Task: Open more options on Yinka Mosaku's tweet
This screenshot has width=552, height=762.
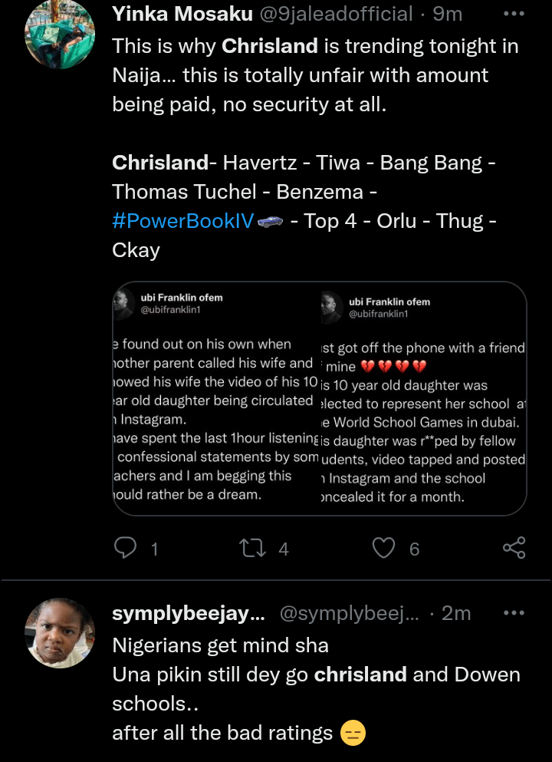Action: pos(513,14)
